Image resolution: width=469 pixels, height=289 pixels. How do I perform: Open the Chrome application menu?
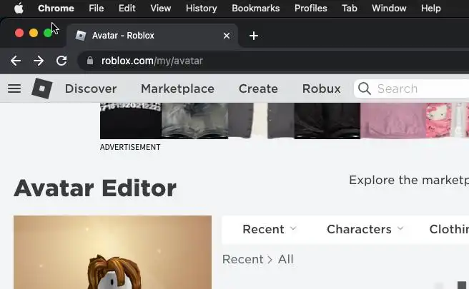point(56,9)
